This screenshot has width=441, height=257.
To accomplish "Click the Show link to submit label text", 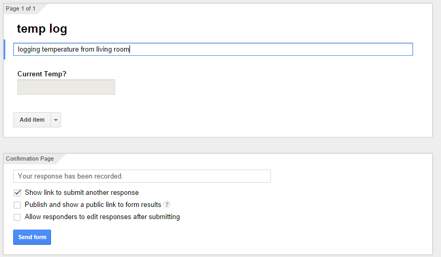I will 82,193.
